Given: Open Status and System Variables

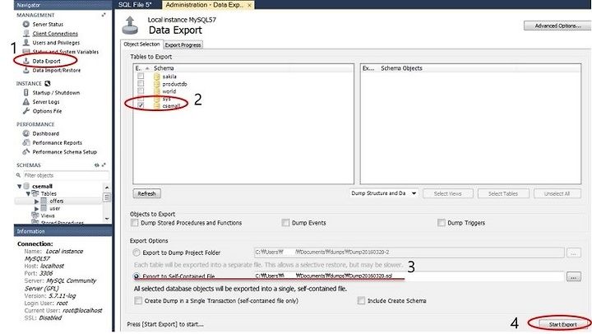Looking at the screenshot, I should [65, 52].
